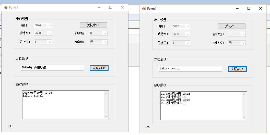
Task: Open the COM7 serial port dropdown
Action: [x=181, y=27]
